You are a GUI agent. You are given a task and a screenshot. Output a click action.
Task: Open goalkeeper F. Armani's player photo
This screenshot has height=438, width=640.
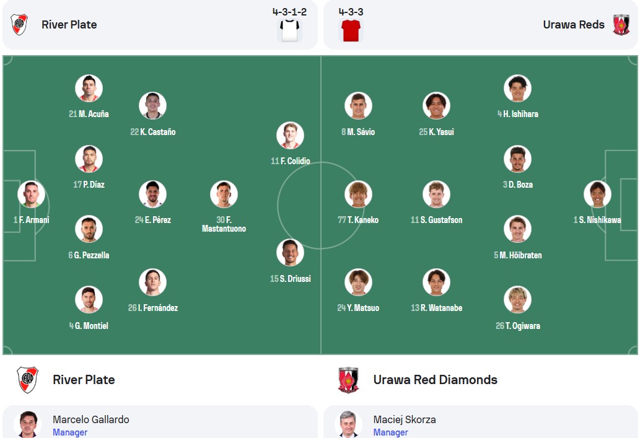coord(32,195)
